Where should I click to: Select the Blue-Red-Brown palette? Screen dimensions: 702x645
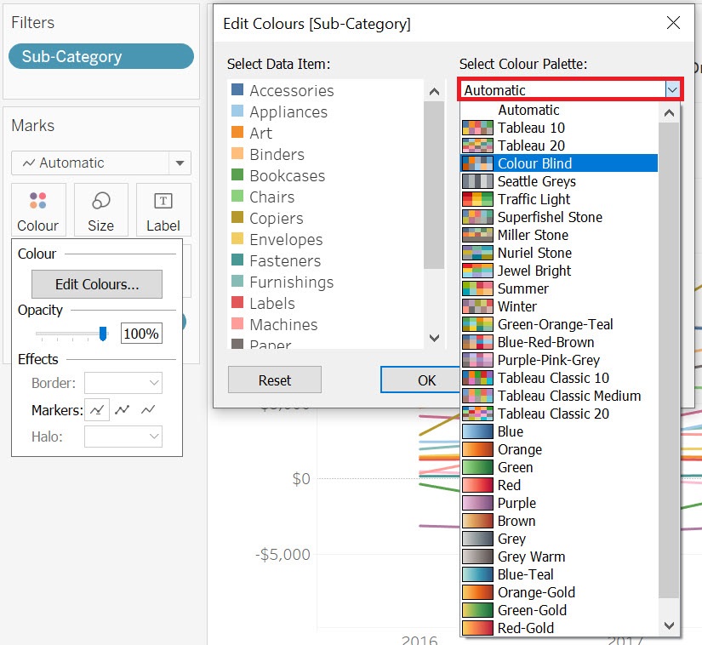[559, 342]
